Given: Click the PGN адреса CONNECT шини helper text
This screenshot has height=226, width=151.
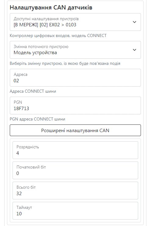Looking at the screenshot, I should [x=38, y=119].
